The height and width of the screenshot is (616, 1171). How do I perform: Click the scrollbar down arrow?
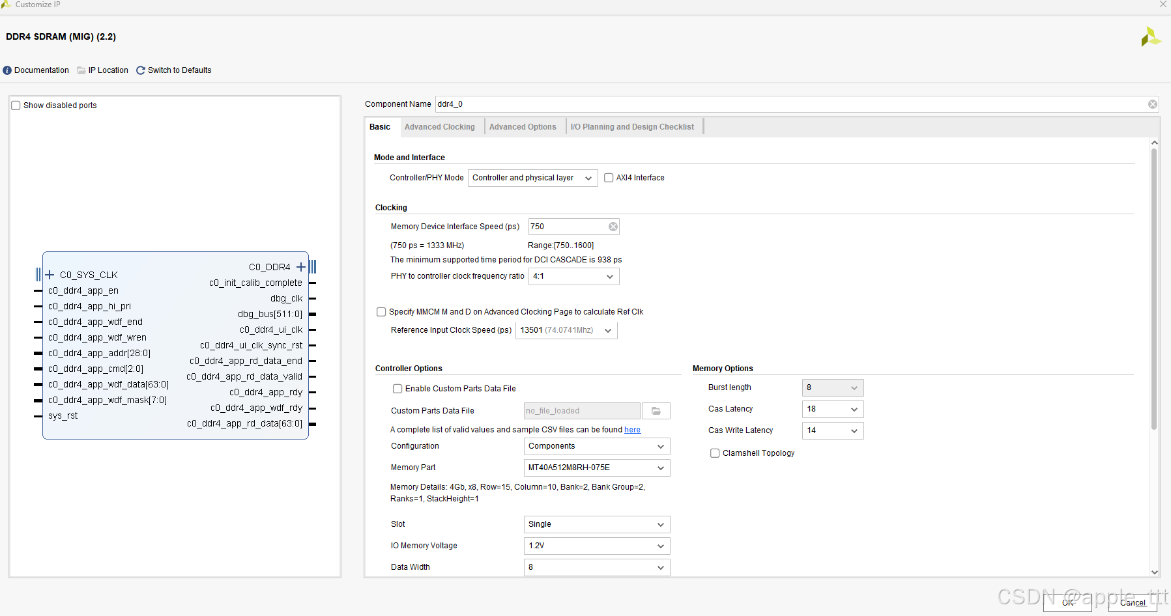(x=1154, y=572)
